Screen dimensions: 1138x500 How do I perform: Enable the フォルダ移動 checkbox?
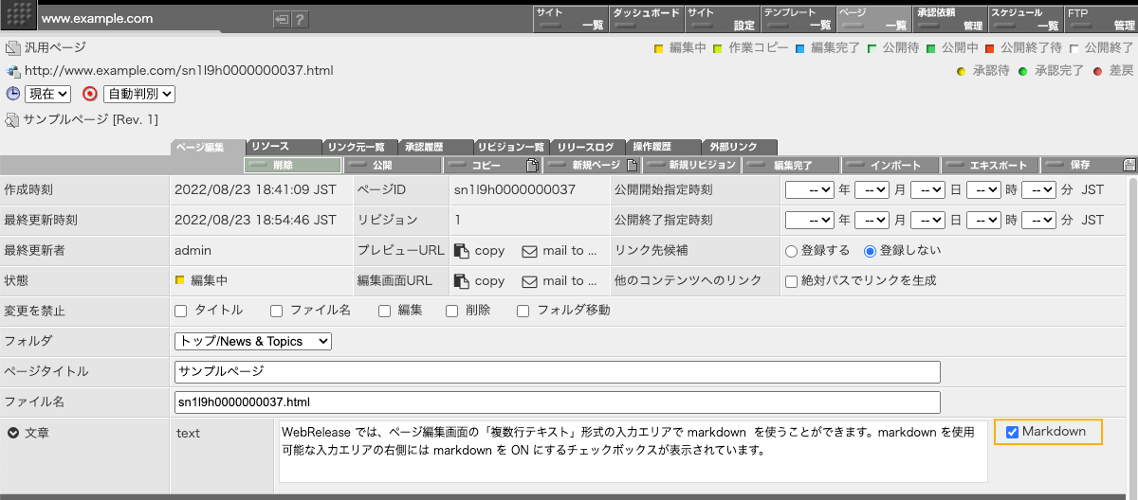pyautogui.click(x=523, y=311)
